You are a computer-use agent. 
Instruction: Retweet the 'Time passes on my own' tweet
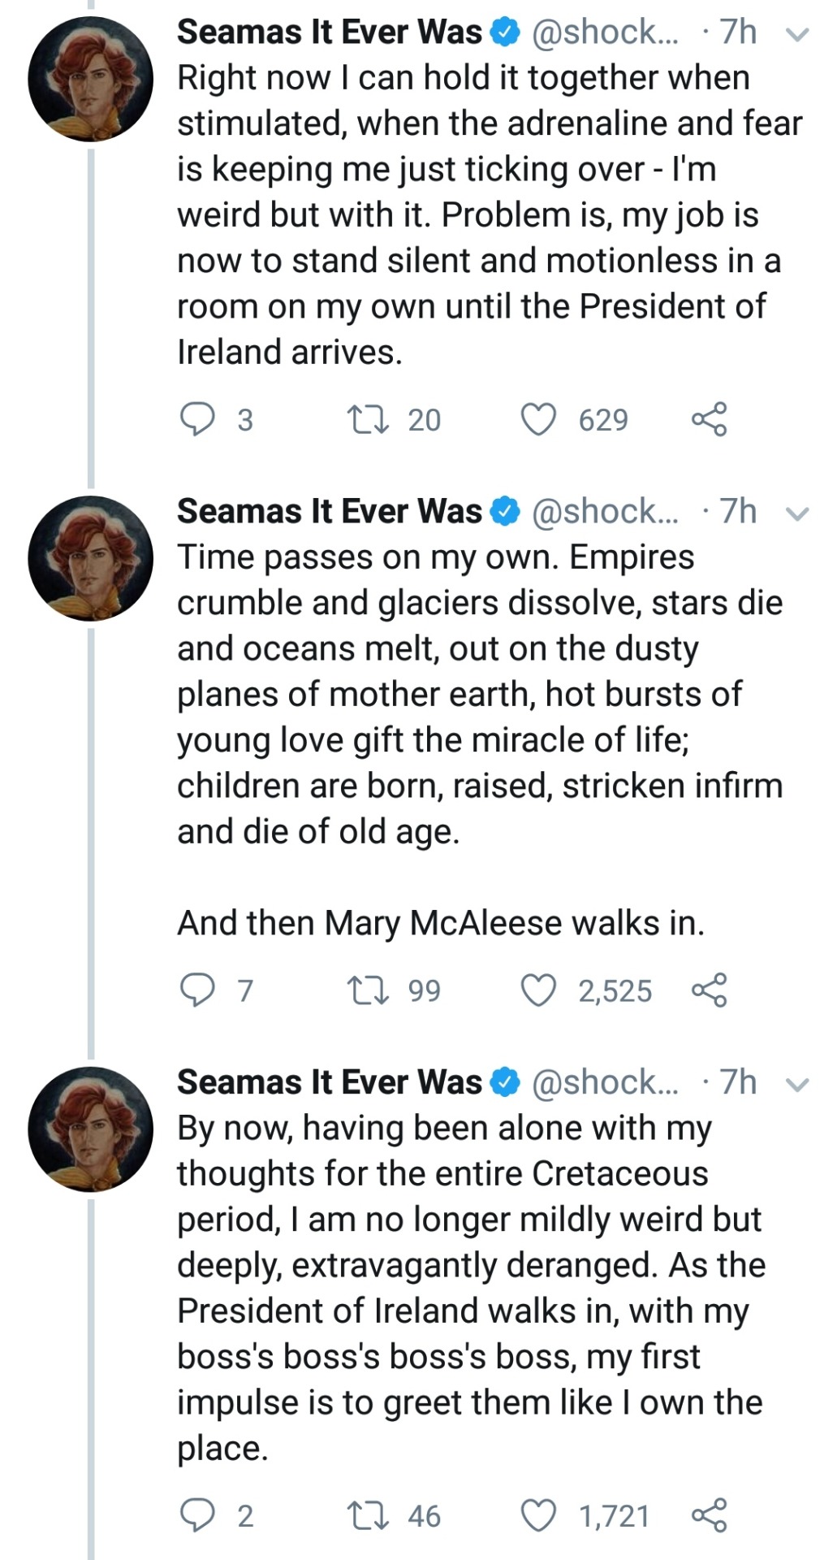click(368, 990)
